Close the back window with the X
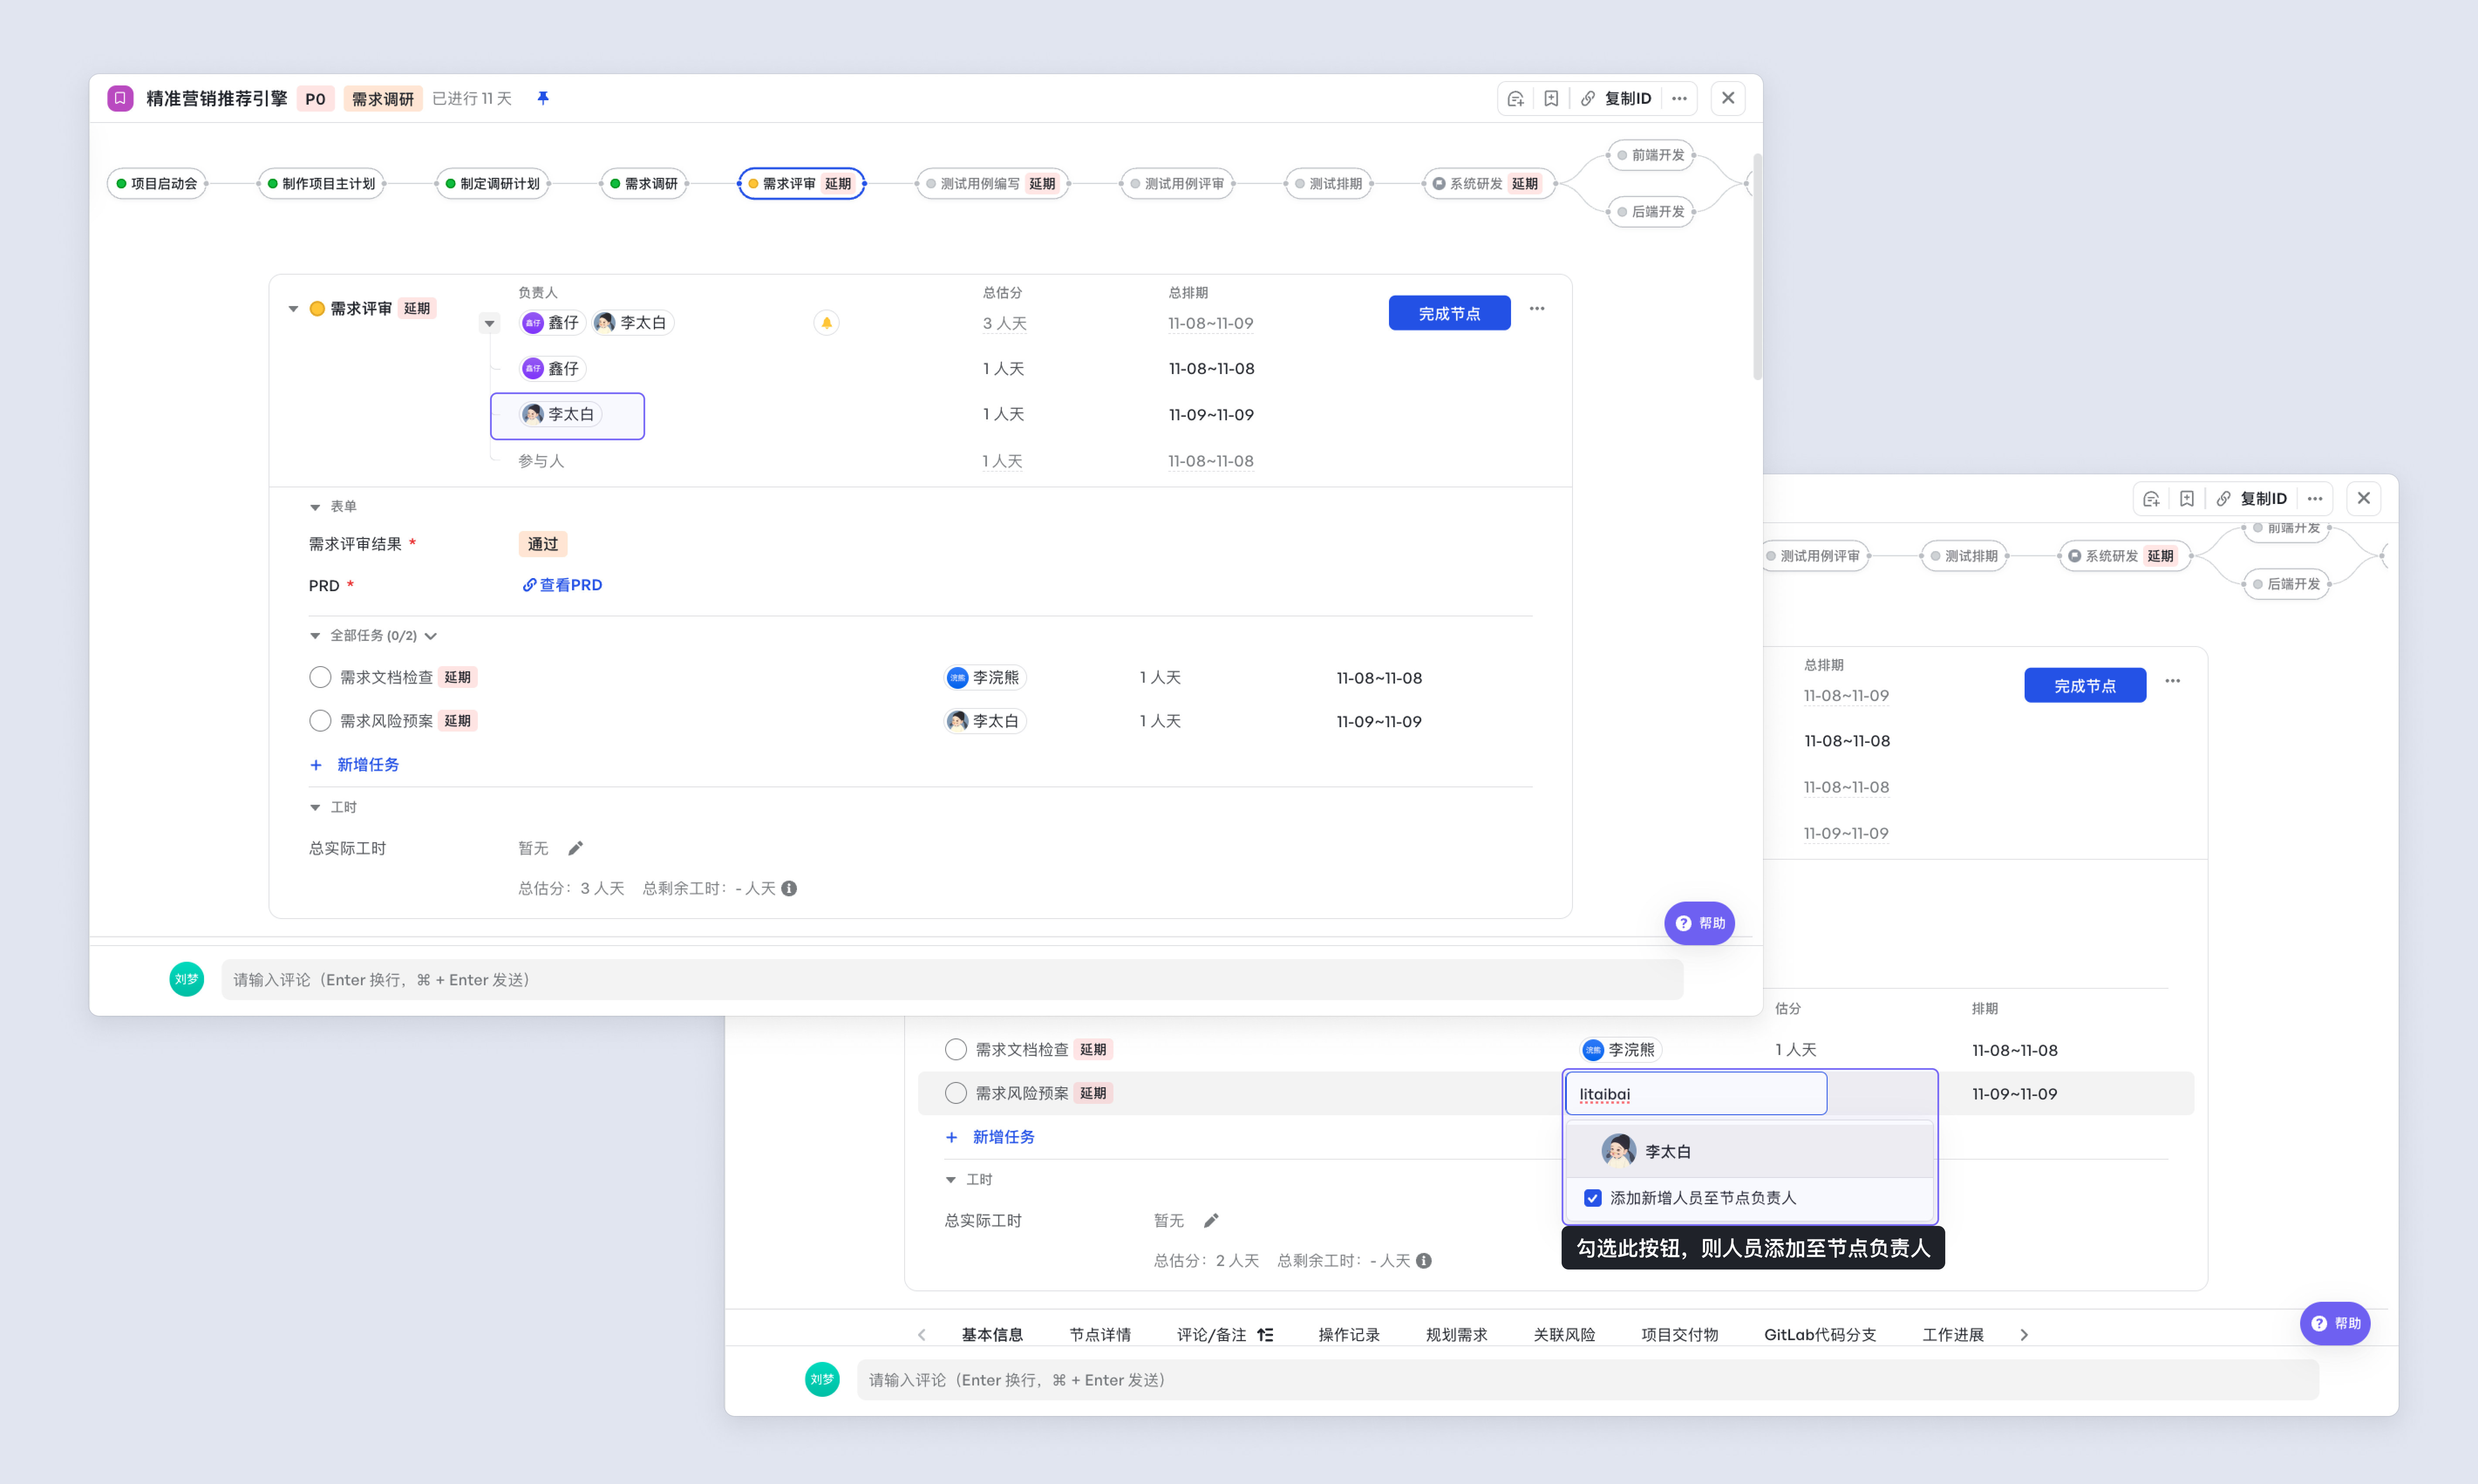 point(2364,498)
